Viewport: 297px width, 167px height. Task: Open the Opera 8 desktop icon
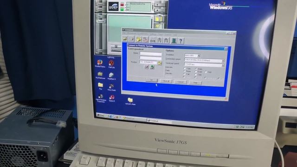[x=112, y=98]
